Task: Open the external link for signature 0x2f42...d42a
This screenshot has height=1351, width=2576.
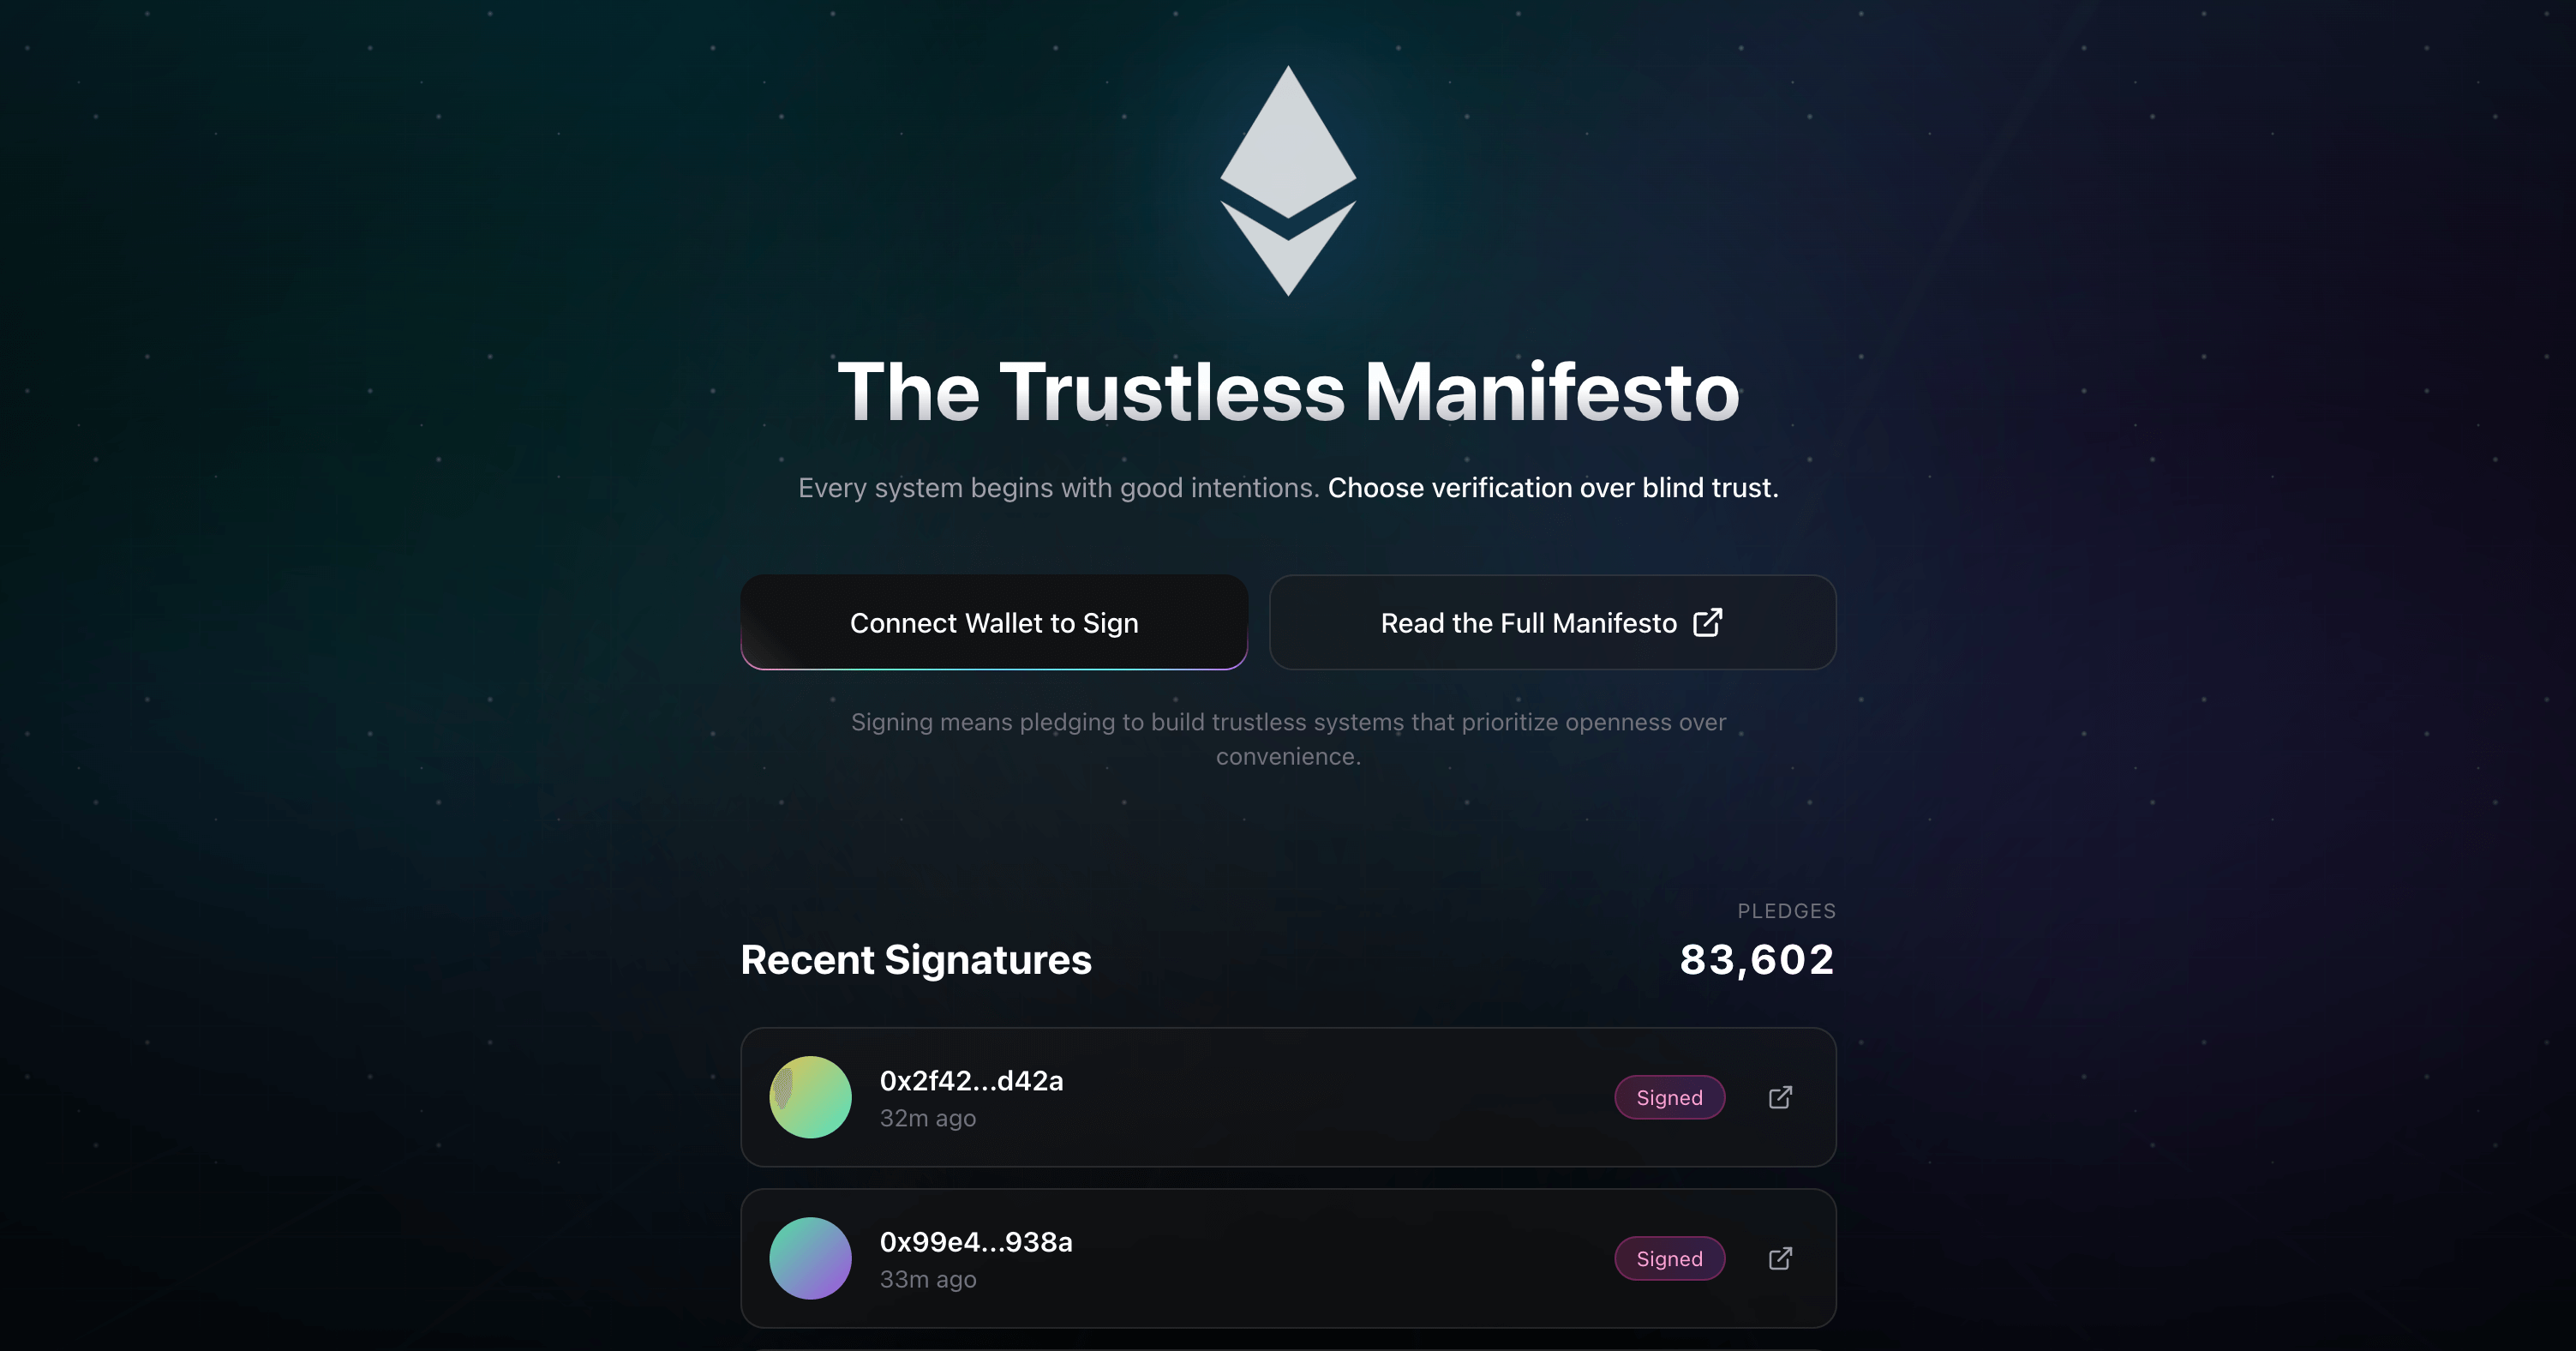Action: [1780, 1097]
